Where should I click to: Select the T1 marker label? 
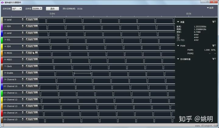178,35
